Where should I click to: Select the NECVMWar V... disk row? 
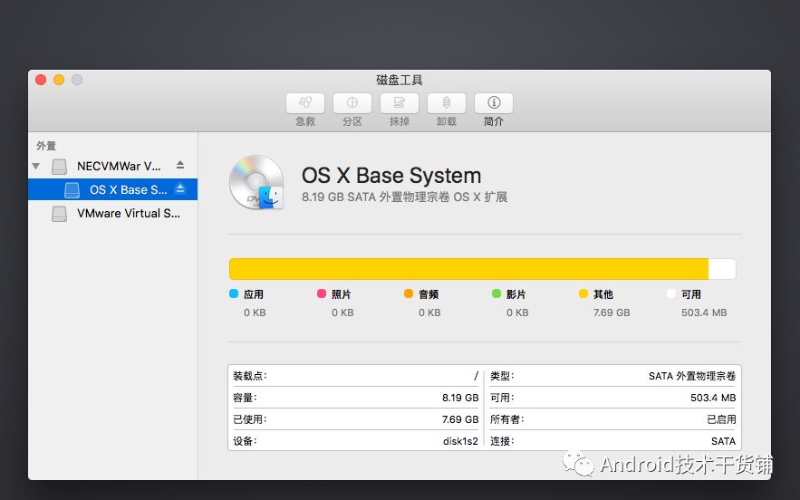112,167
